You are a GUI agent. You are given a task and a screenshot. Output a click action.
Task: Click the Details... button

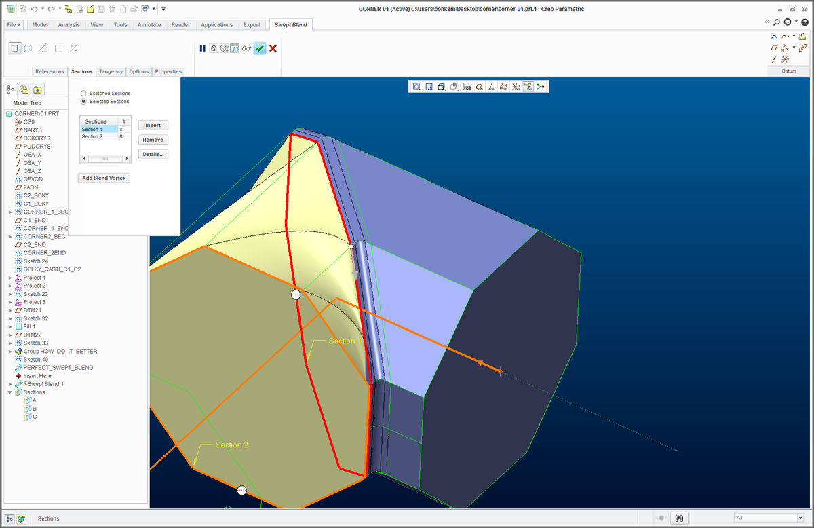153,155
